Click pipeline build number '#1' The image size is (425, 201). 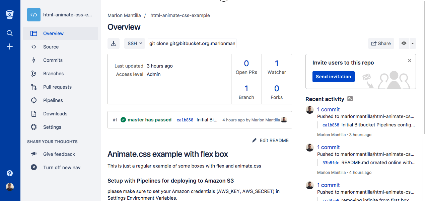pyautogui.click(x=115, y=120)
